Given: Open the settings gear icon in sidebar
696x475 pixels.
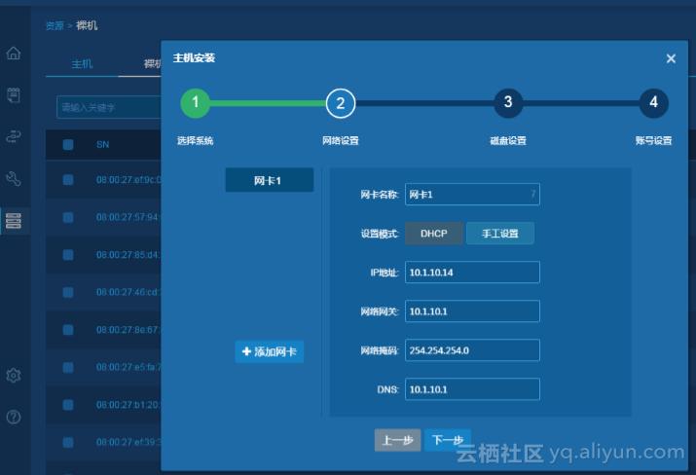Looking at the screenshot, I should click(x=14, y=375).
